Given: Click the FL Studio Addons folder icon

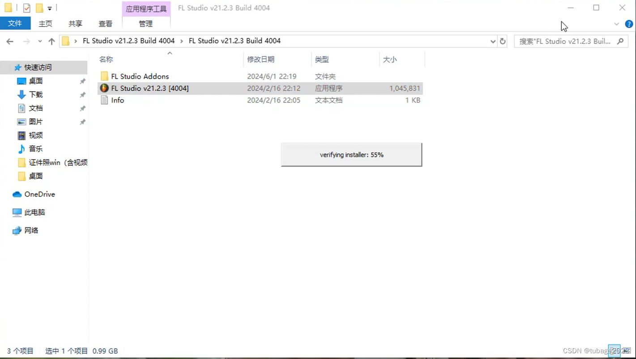Looking at the screenshot, I should [104, 76].
